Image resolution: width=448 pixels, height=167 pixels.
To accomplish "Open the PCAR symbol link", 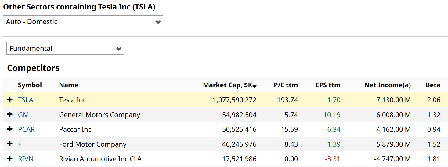I will [x=27, y=129].
